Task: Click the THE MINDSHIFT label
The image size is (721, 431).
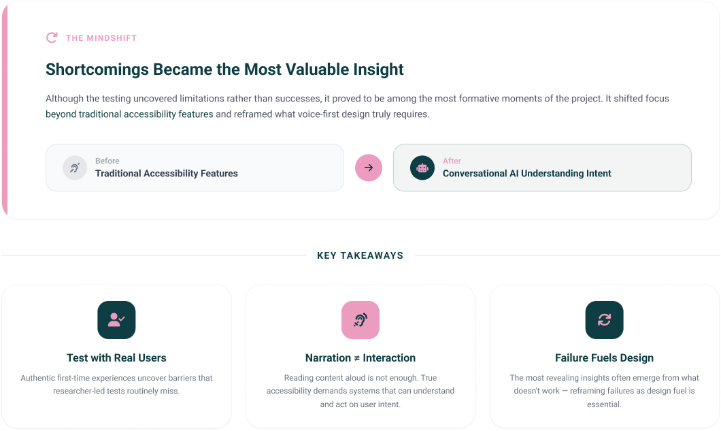Action: click(x=101, y=38)
